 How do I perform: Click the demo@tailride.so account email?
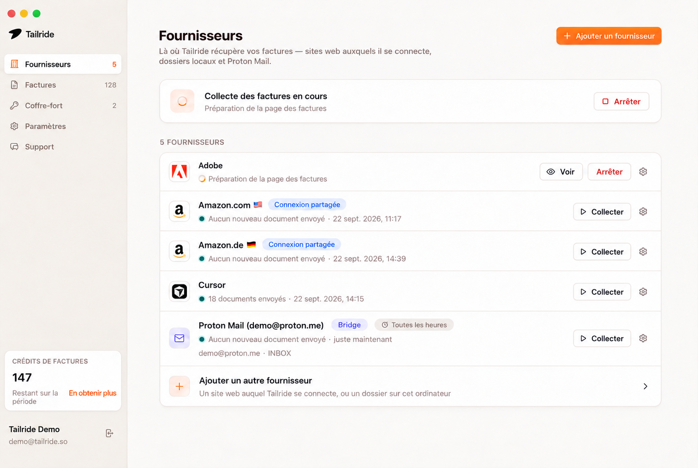[x=38, y=442]
